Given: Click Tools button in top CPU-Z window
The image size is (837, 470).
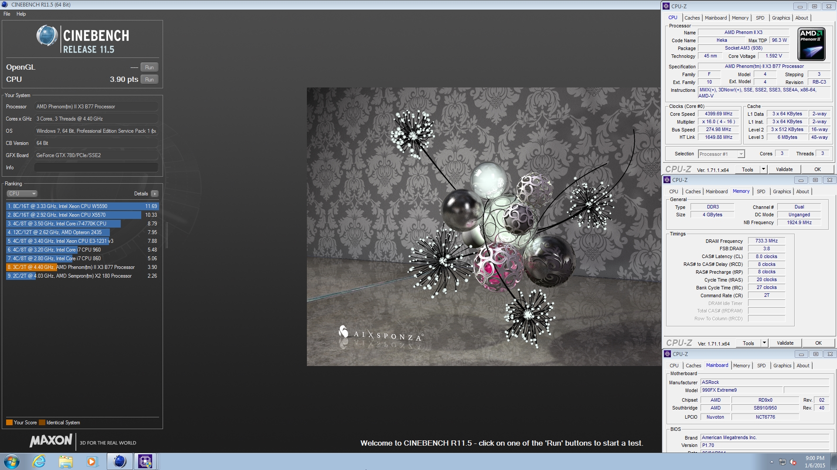Looking at the screenshot, I should pos(748,170).
